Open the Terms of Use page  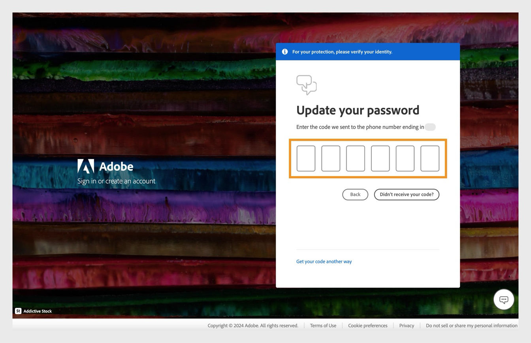point(323,325)
